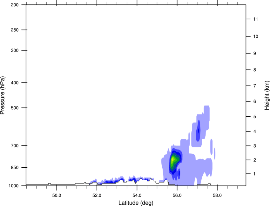270x206 pixels.
Task: Click the yellow-green contour maximum near 56 degrees
Action: click(172, 160)
